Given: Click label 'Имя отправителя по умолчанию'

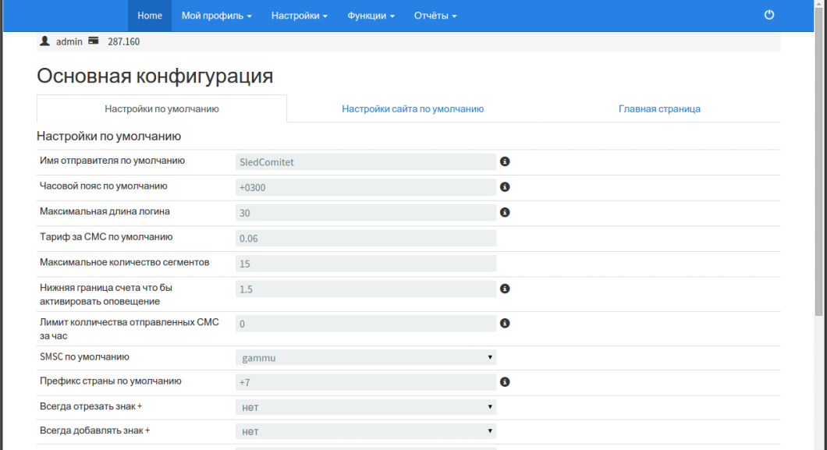Looking at the screenshot, I should coord(112,160).
